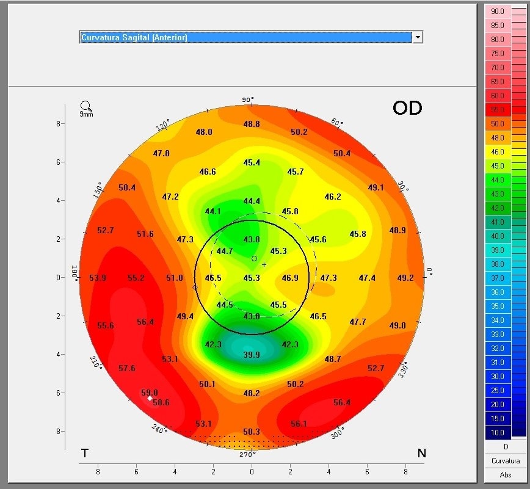Click the OD eye label

[x=407, y=108]
